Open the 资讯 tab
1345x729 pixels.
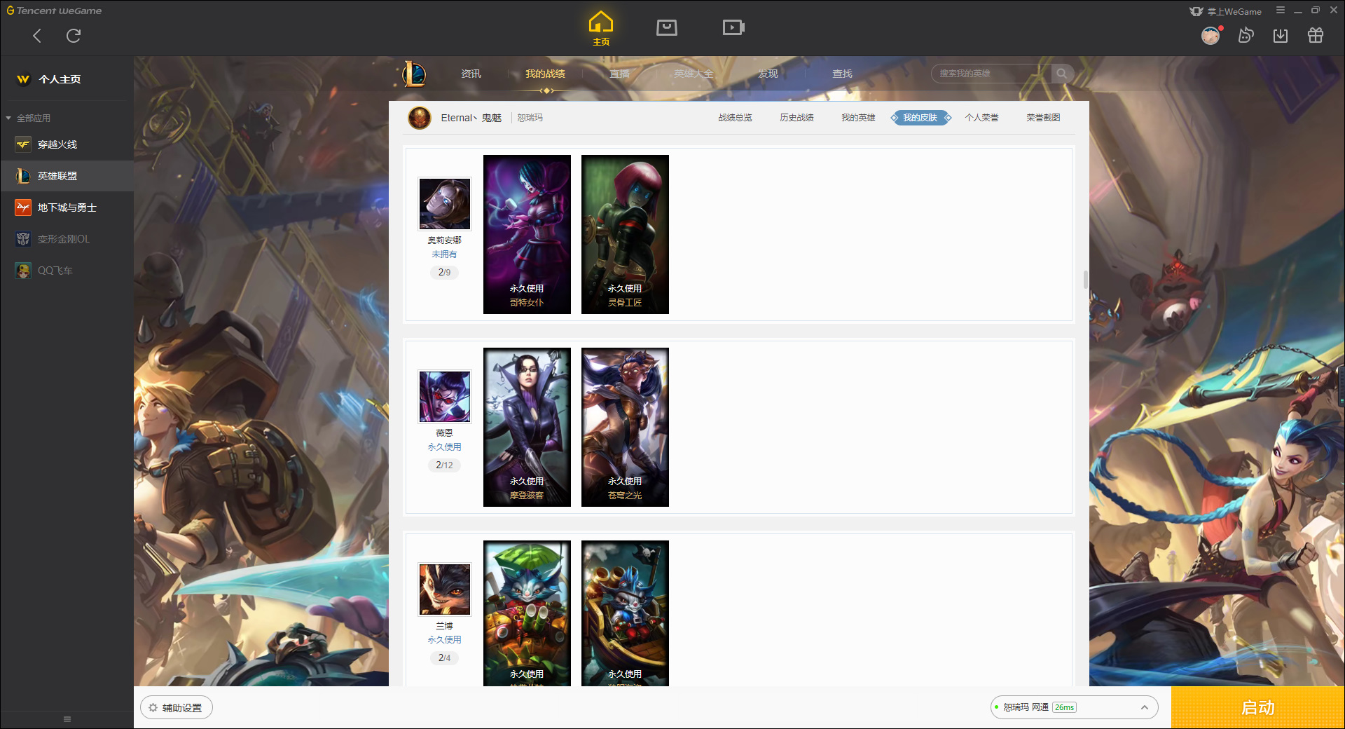click(471, 74)
